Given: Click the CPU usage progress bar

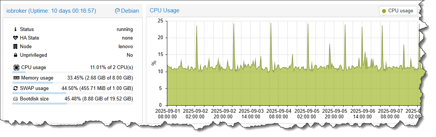Looking at the screenshot, I should (x=73, y=72).
